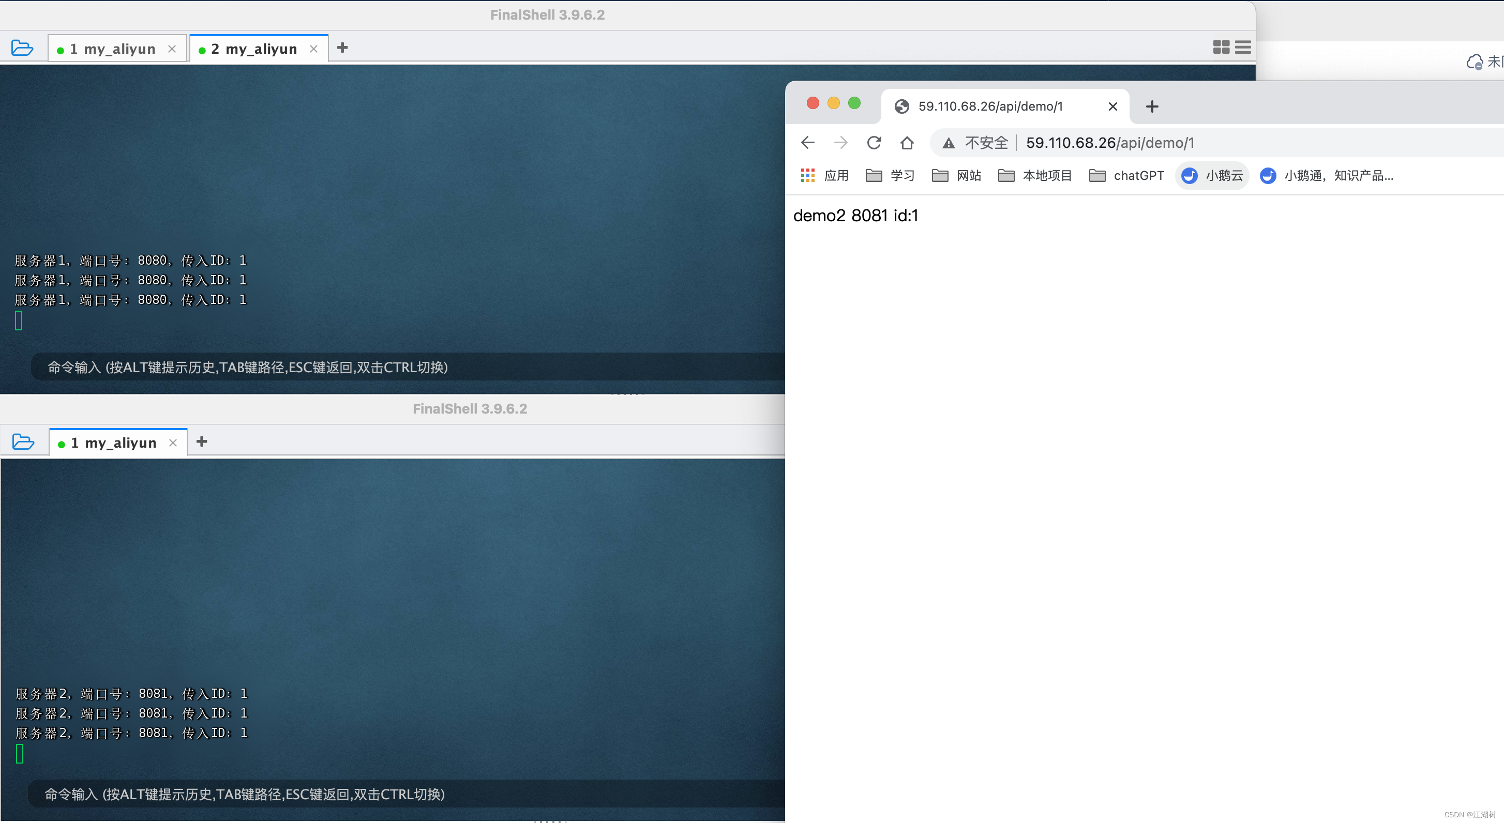Viewport: 1504px width, 823px height.
Task: Add new connection tab in bottom FinalShell
Action: click(202, 442)
